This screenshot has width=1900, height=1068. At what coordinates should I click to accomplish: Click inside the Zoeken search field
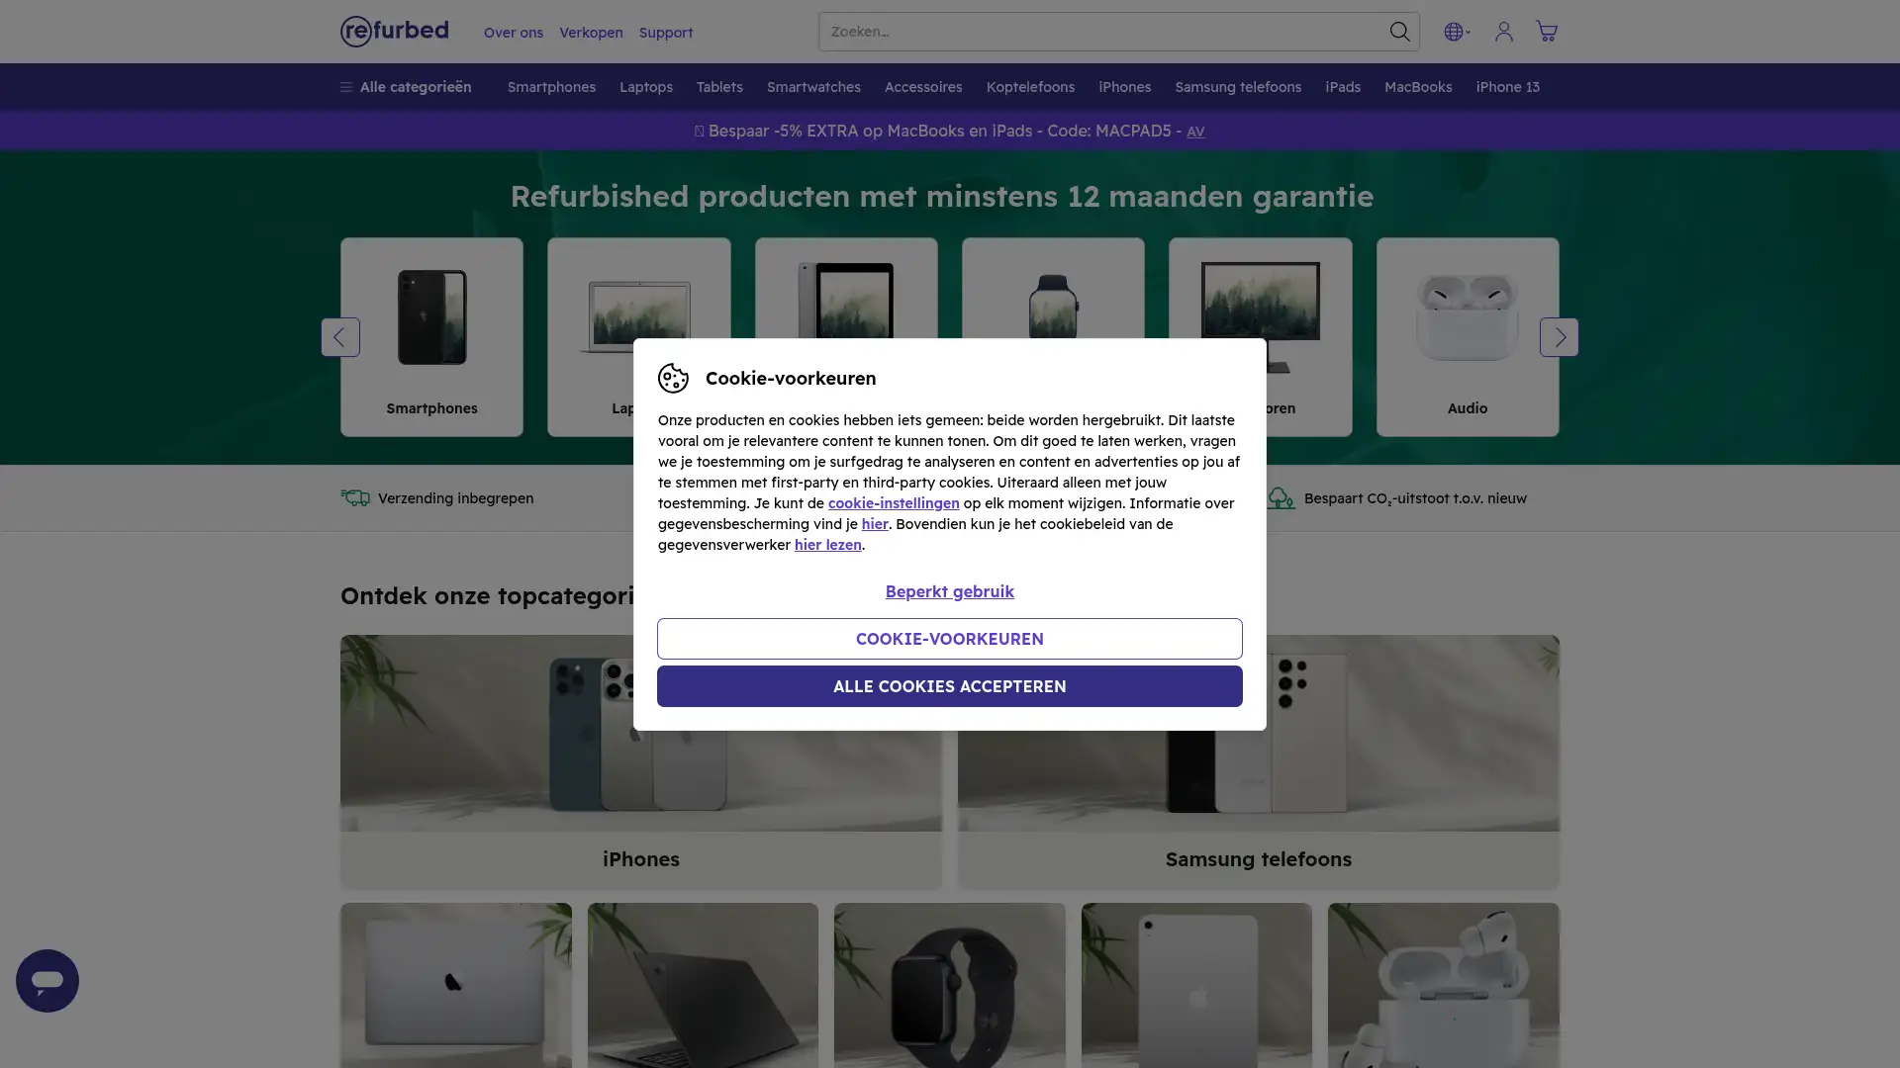(x=1089, y=31)
